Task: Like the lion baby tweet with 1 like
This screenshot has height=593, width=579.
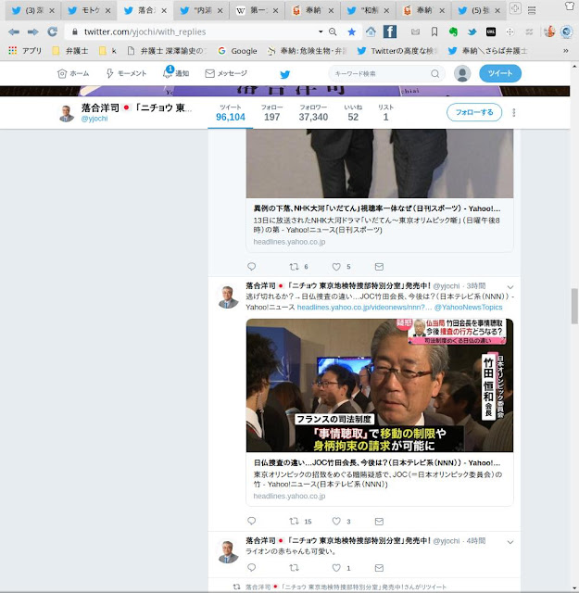Action: point(336,568)
